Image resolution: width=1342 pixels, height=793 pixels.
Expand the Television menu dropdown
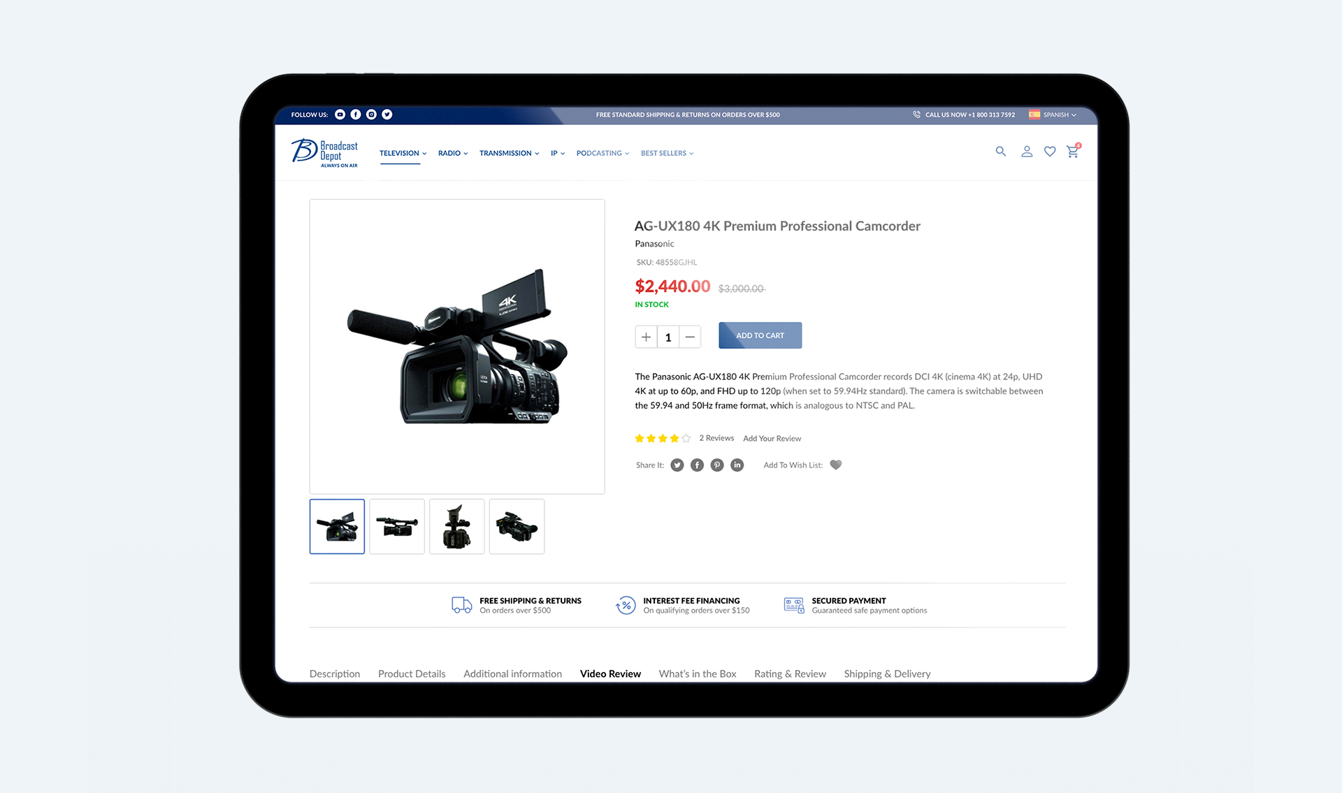tap(403, 154)
